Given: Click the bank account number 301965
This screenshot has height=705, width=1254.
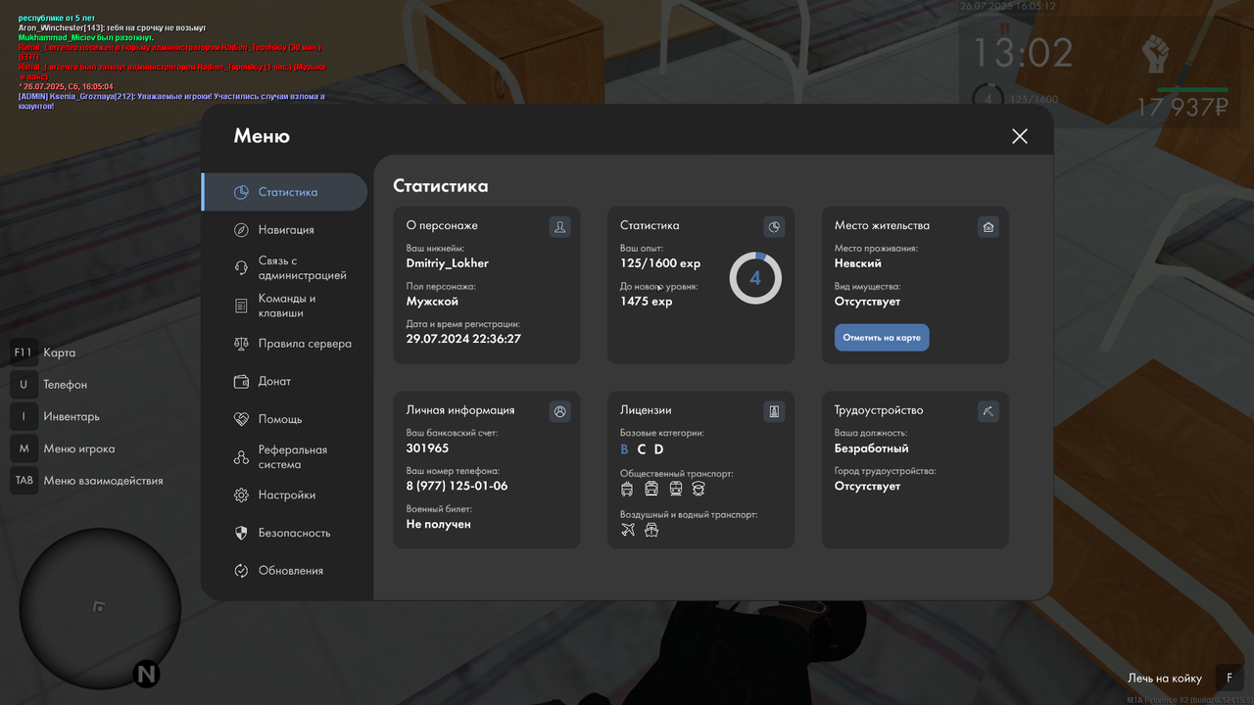Looking at the screenshot, I should (427, 448).
